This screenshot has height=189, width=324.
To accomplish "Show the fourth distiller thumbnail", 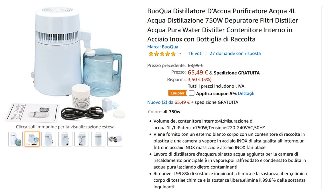I will coord(65,139).
